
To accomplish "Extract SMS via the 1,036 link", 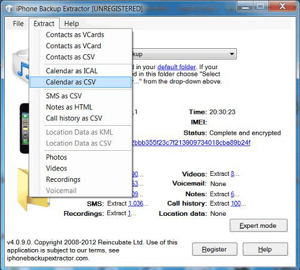I will click(x=136, y=203).
